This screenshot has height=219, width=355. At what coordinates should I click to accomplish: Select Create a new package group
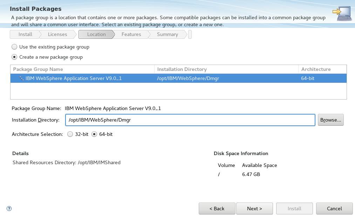pos(14,57)
